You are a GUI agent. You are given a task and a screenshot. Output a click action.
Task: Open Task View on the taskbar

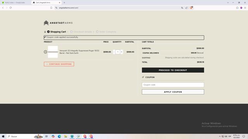click(46, 136)
